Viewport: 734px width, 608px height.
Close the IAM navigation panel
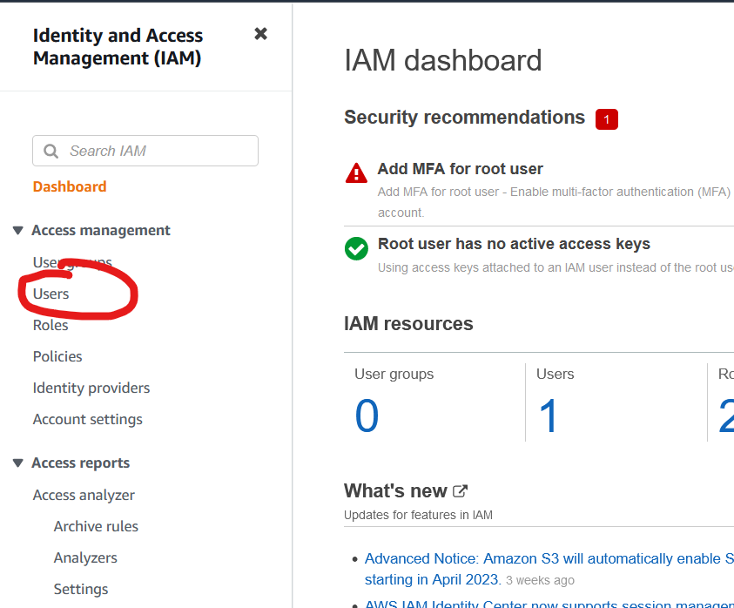pos(260,34)
